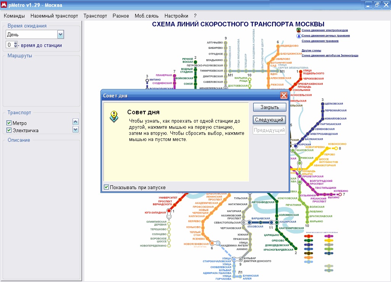Click the move-up arrow in Транспорт panel

point(76,122)
